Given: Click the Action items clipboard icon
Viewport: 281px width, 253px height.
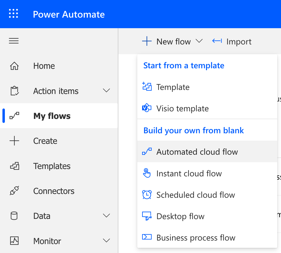Looking at the screenshot, I should pyautogui.click(x=15, y=91).
